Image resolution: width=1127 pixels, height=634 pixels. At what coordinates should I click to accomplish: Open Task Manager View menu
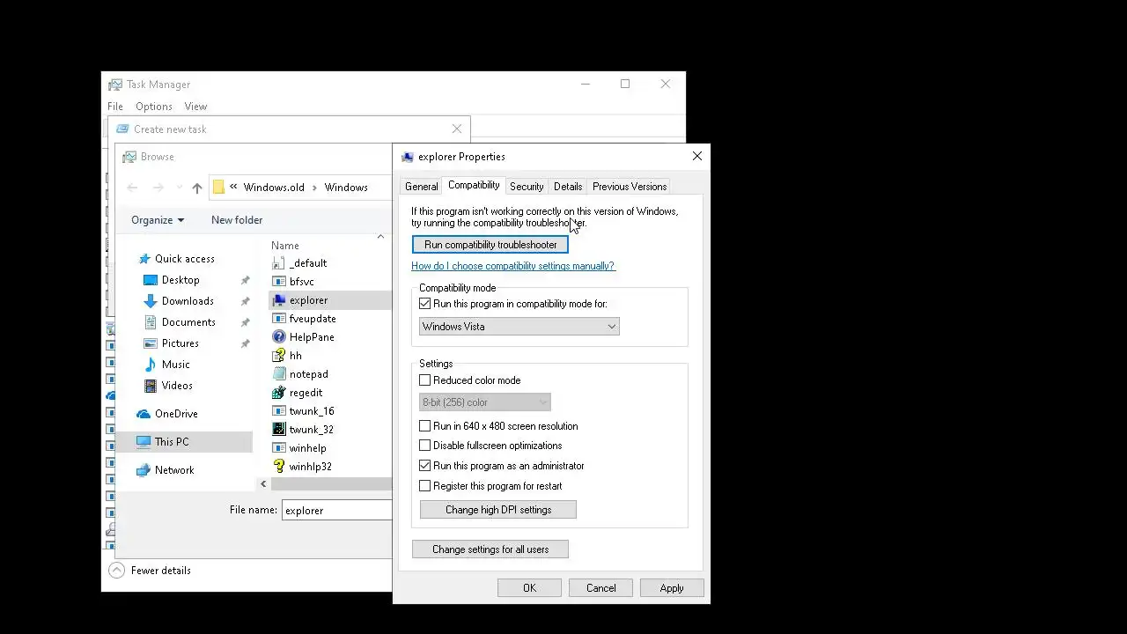[195, 107]
